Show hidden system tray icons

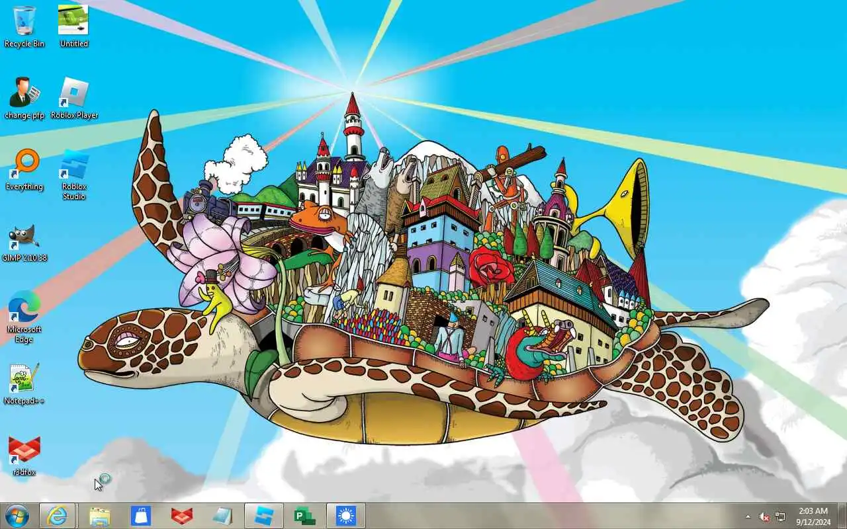click(x=748, y=516)
